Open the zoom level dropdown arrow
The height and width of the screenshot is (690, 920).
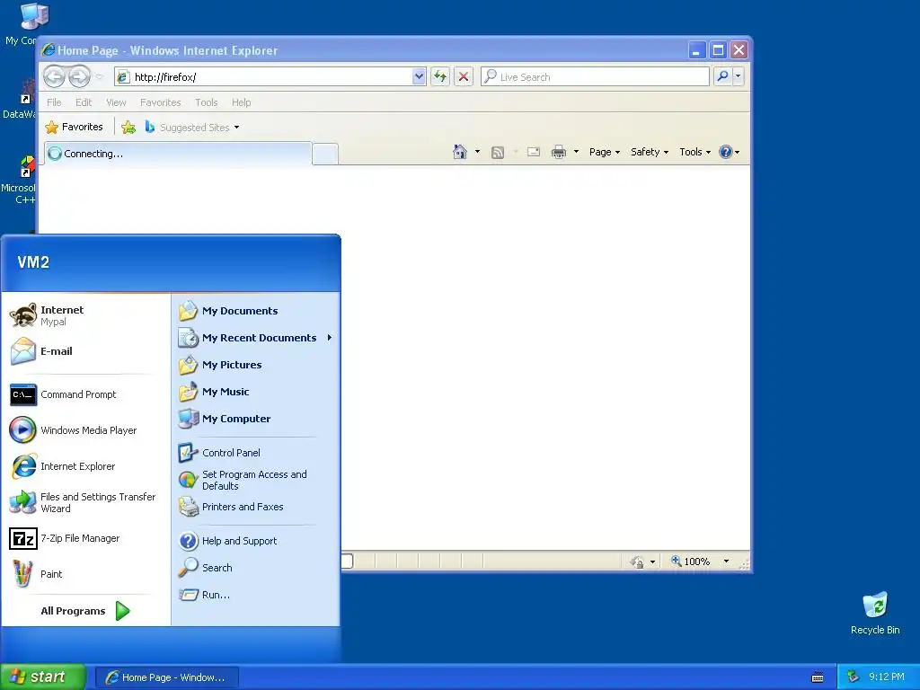[x=726, y=562]
